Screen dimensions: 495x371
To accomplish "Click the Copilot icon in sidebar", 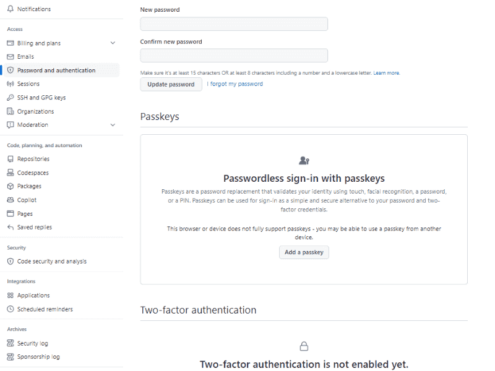I will pos(11,200).
